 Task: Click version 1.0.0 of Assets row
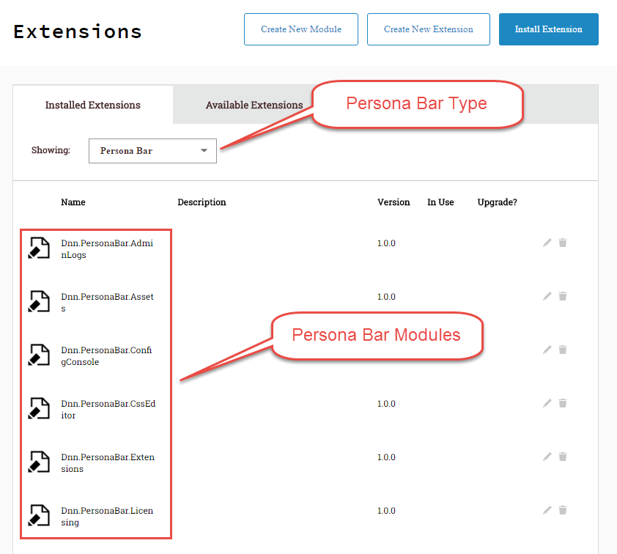(x=386, y=297)
